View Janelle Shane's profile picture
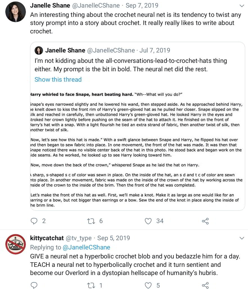The height and width of the screenshot is (289, 248). (15, 12)
